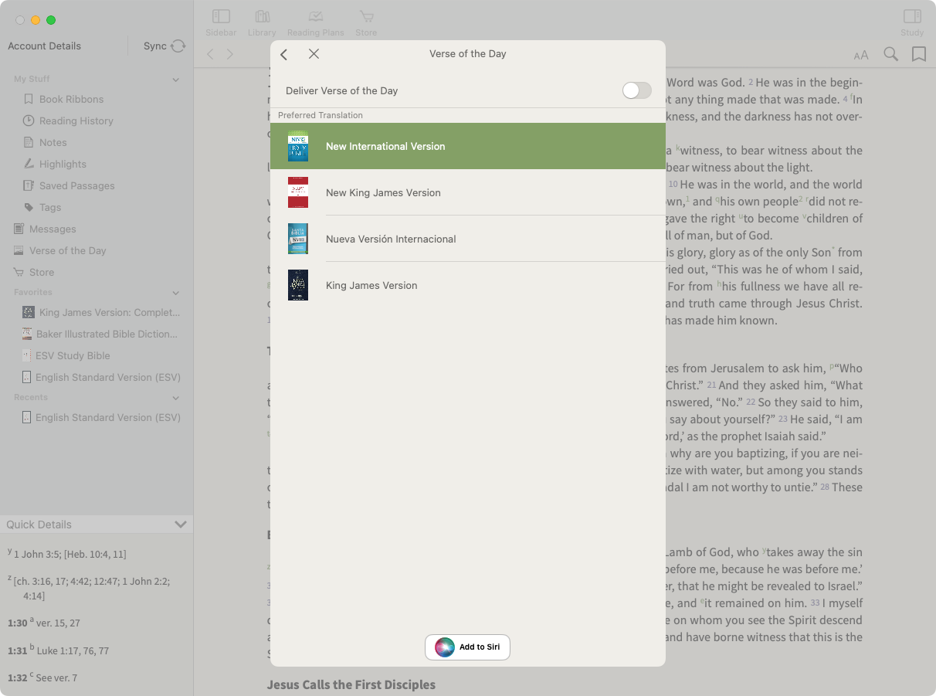Click the Store cart icon in the sidebar
The image size is (936, 696).
coord(19,272)
